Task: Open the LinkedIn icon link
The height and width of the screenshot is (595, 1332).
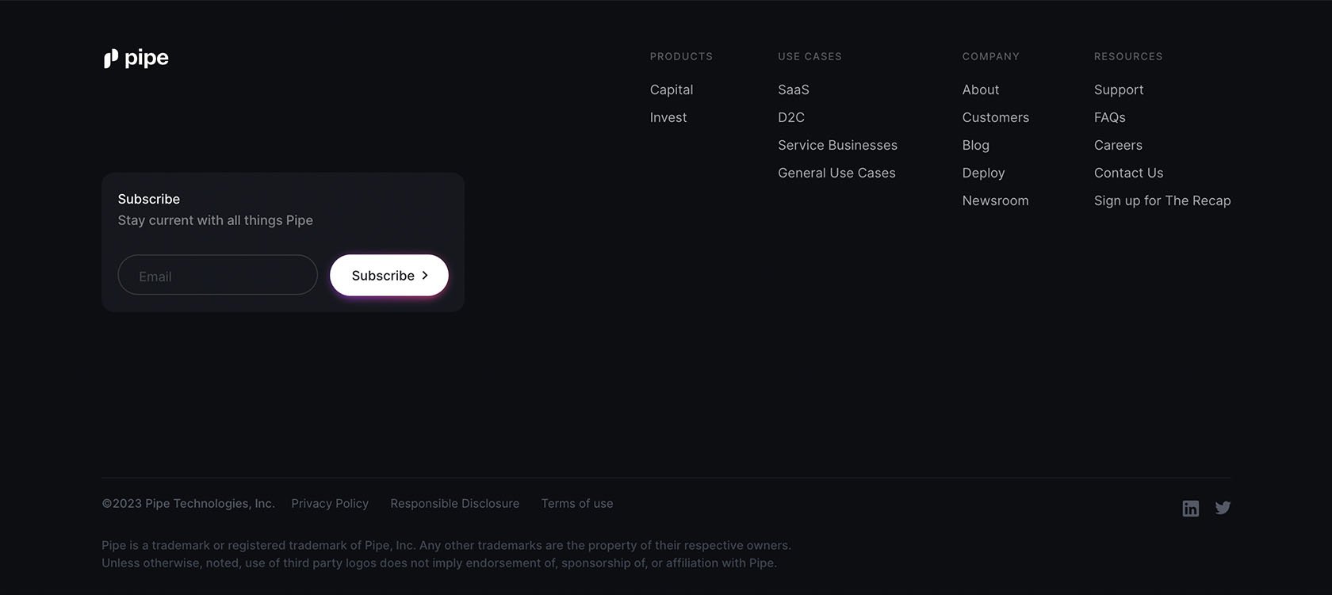Action: click(x=1190, y=509)
